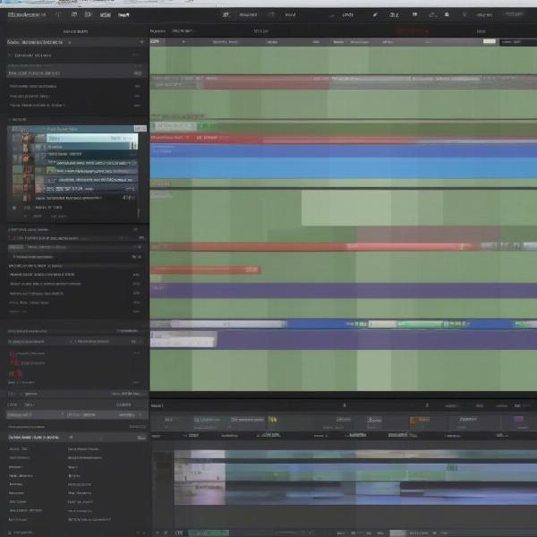Select the brownish-red block under the pale green block
537x537 pixels.
428,234
